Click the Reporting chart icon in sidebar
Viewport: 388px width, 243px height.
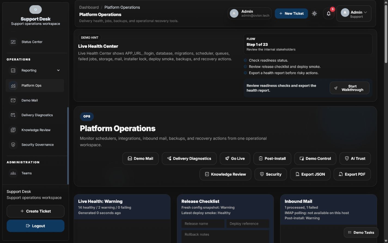click(13, 70)
